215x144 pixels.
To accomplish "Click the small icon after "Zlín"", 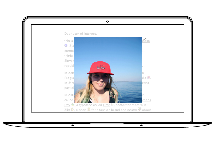I will click(x=72, y=110).
